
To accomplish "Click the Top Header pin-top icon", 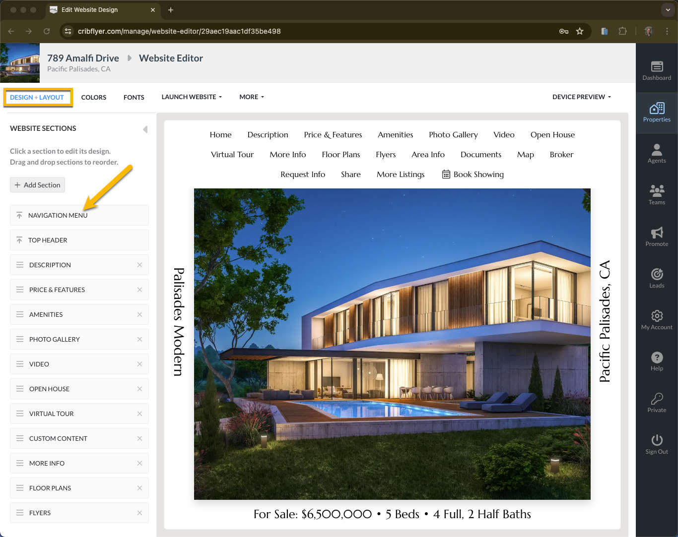I will coord(19,240).
